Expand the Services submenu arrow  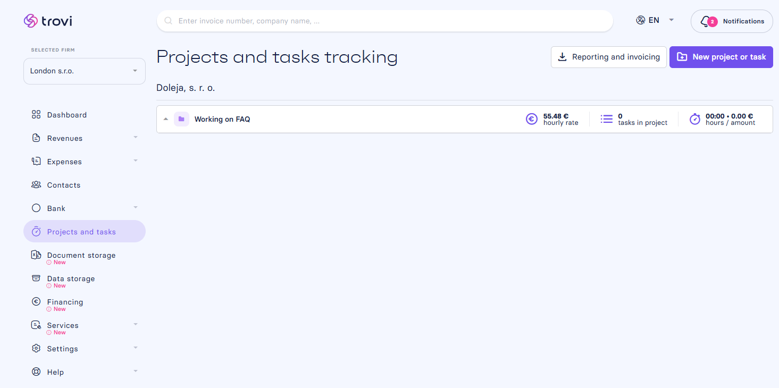point(136,325)
